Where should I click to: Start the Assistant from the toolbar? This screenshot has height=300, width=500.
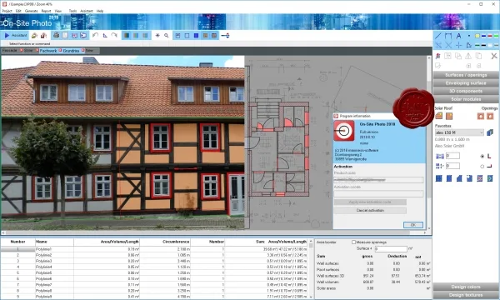point(16,35)
